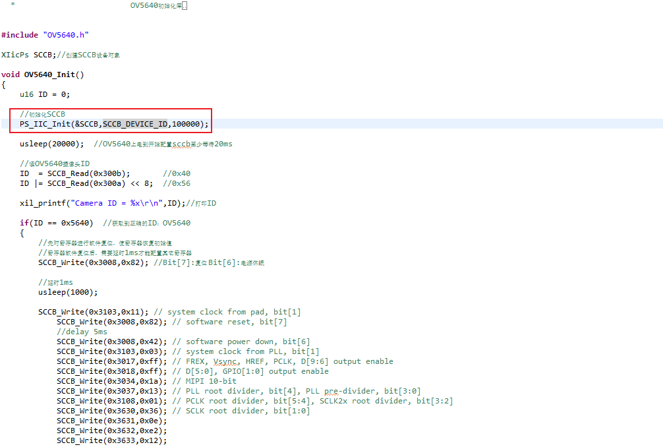Click the "OV5640.h" include string
Viewport: 663px width, 447px height.
65,35
